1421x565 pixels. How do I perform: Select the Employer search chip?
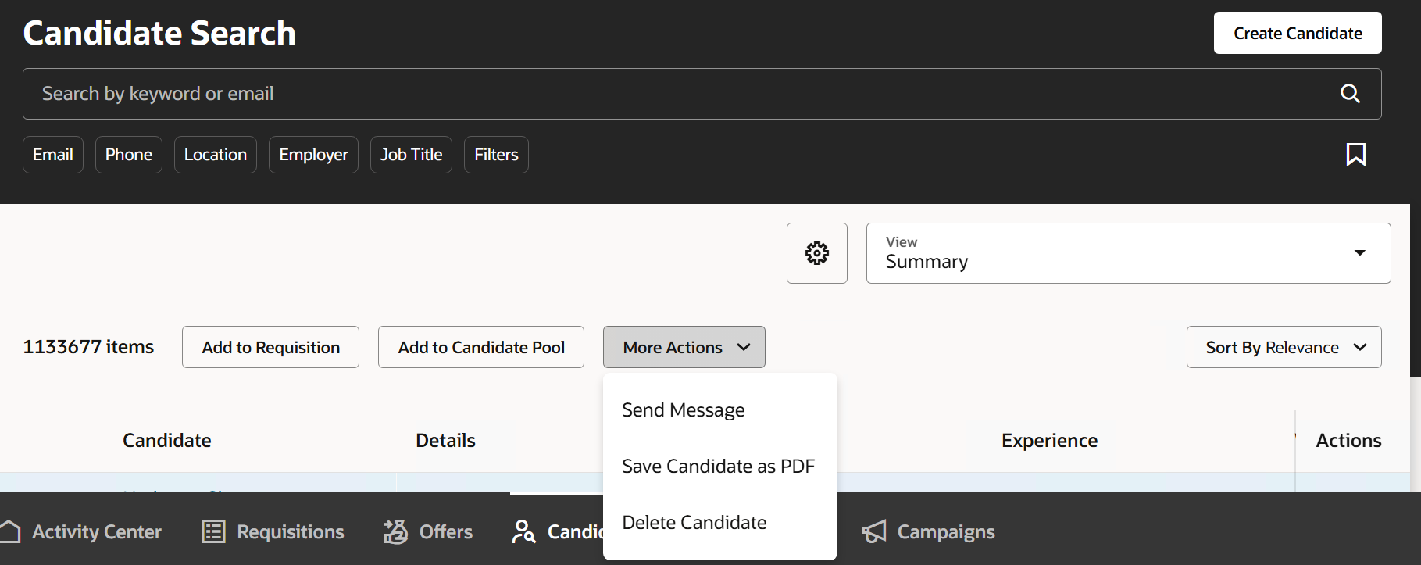[313, 155]
